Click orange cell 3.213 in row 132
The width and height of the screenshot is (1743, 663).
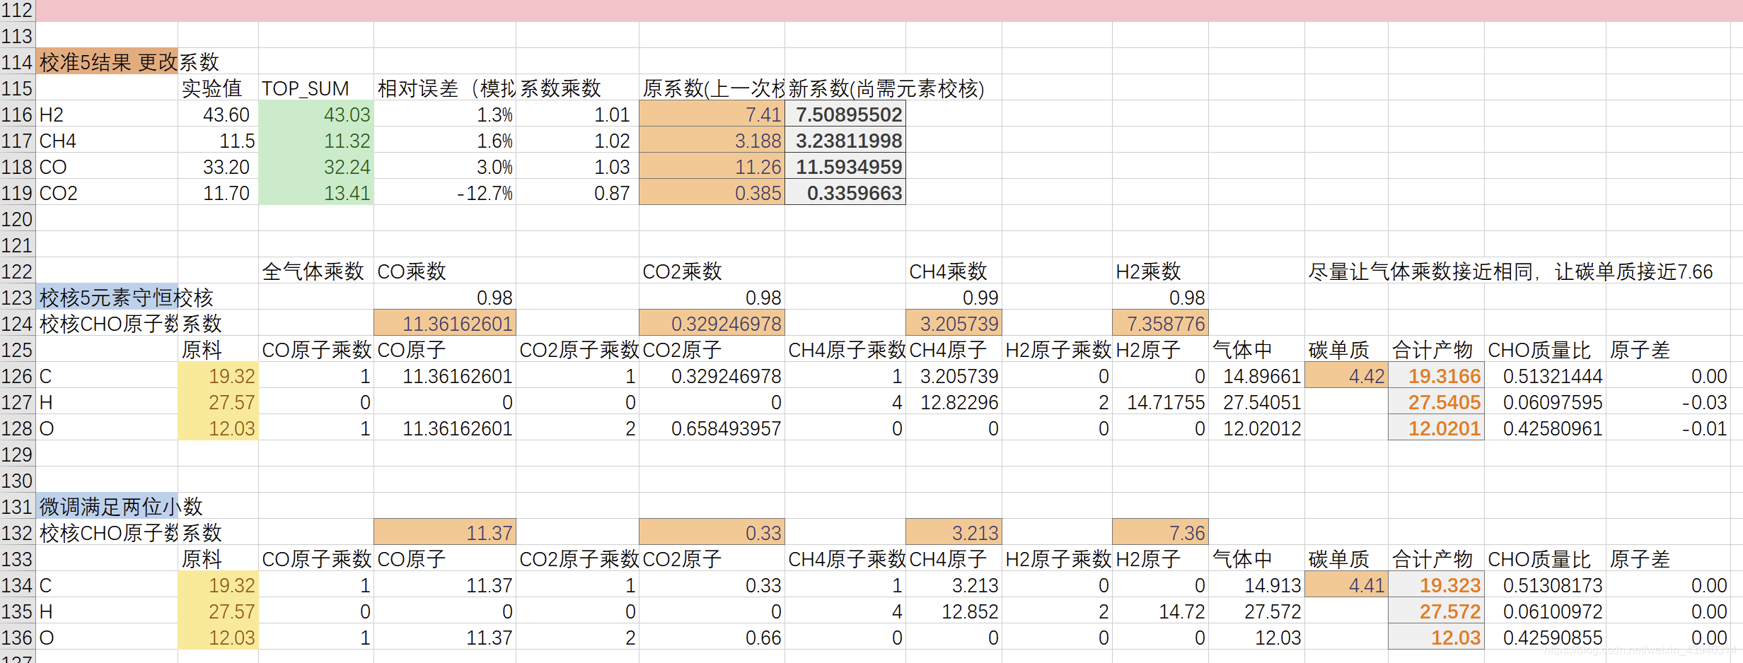[954, 533]
